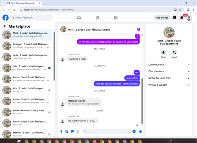Viewport: 197px width, 143px height.
Task: Choose a GIF icon
Action: (x=78, y=131)
